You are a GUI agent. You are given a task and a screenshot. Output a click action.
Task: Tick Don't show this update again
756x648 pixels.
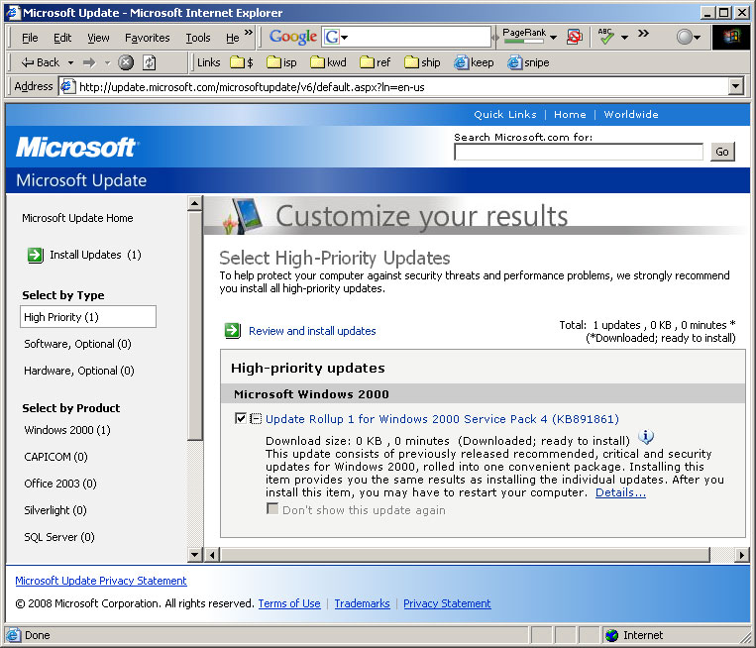coord(272,508)
